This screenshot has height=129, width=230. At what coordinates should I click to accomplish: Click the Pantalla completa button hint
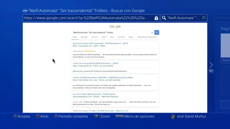click(71, 116)
